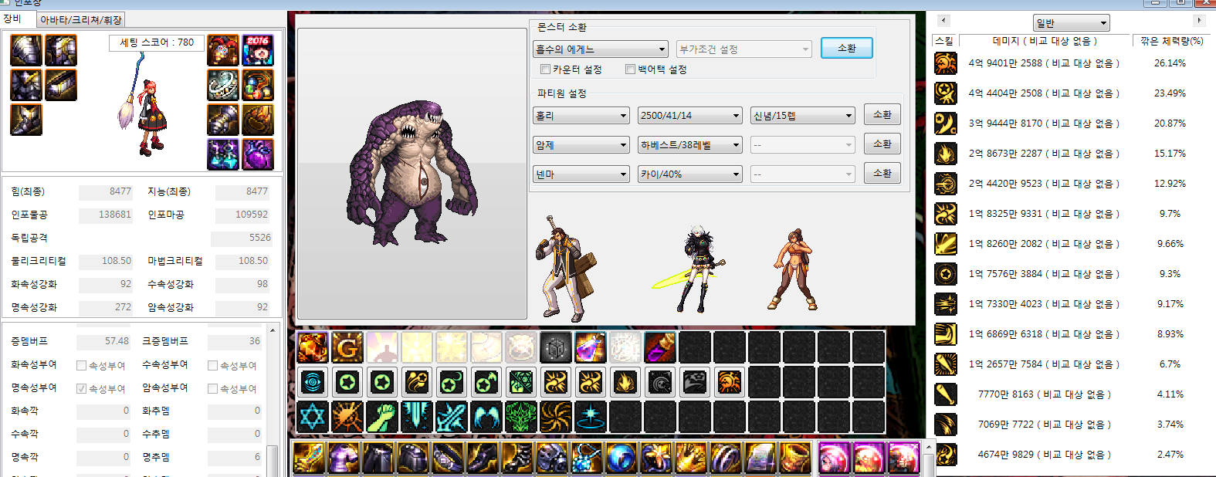Image resolution: width=1216 pixels, height=477 pixels.
Task: Enable the 카운터 설정 checkbox
Action: (546, 69)
